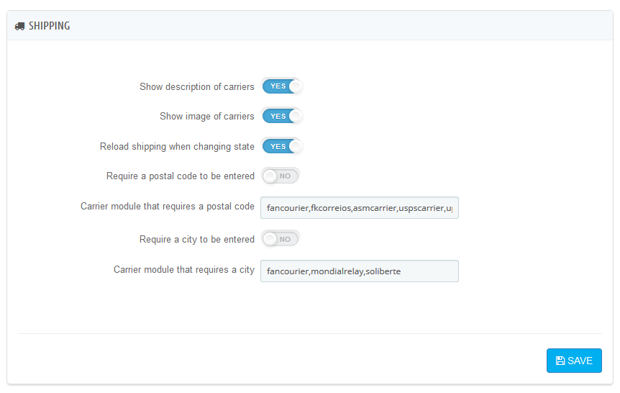Image resolution: width=620 pixels, height=393 pixels.
Task: Turn off Show image of carriers
Action: [x=281, y=116]
